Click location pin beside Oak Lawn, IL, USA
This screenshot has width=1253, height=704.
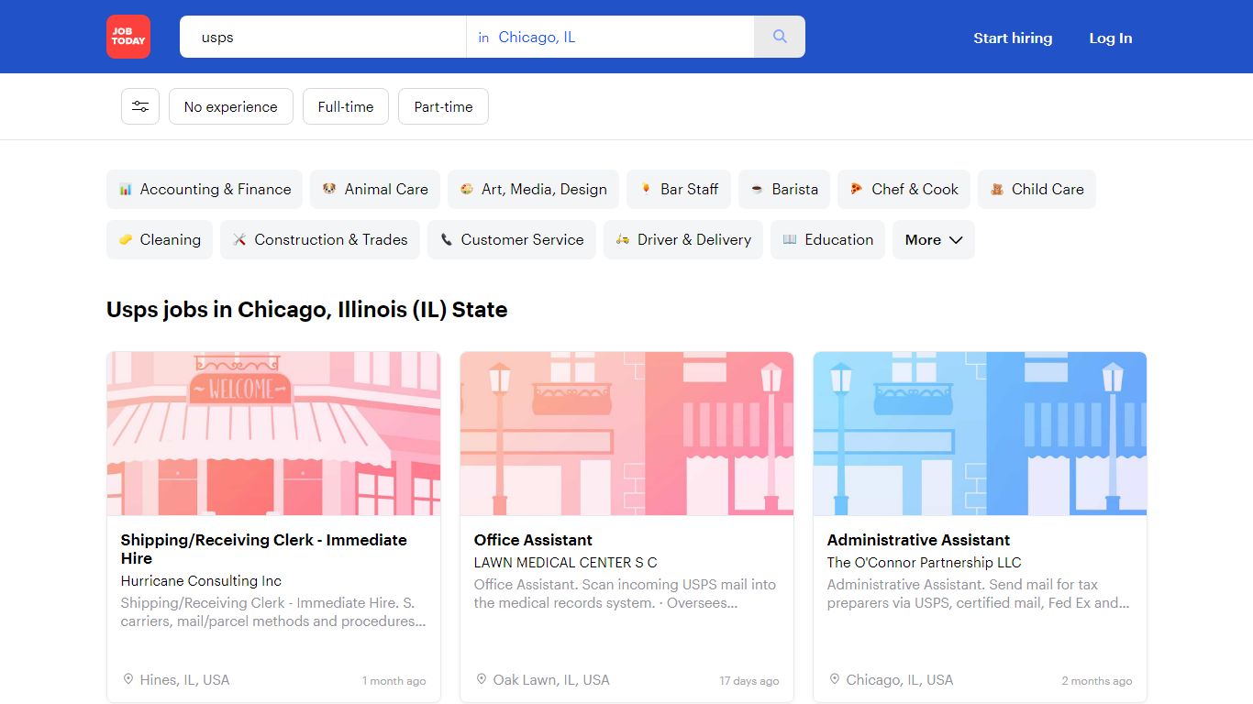(x=482, y=679)
